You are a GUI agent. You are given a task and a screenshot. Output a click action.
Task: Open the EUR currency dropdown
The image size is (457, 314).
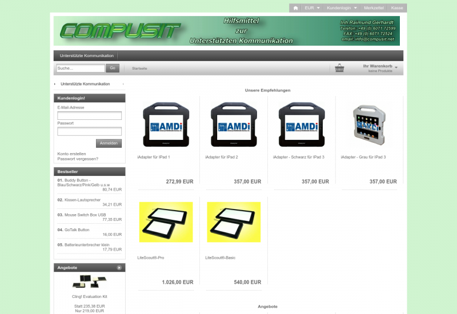[312, 8]
